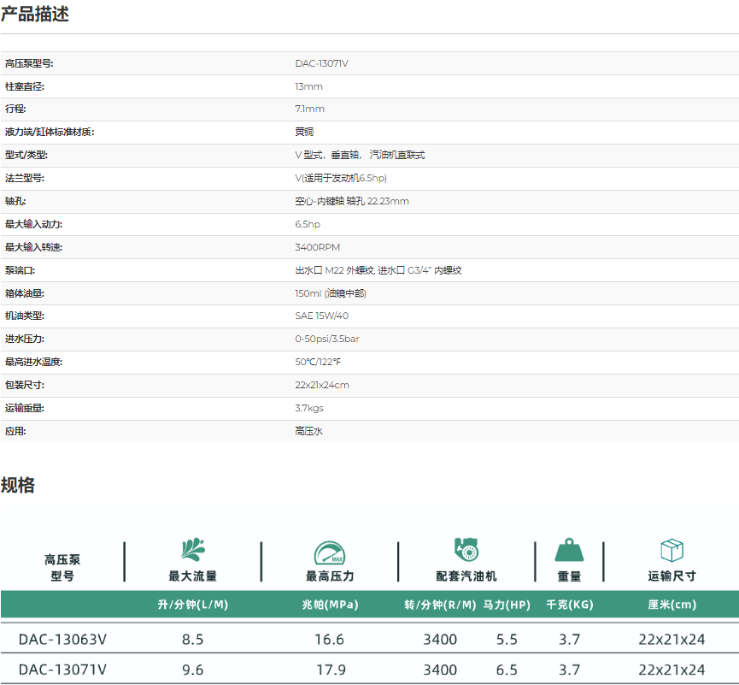Click the shipping box icon
The height and width of the screenshot is (685, 739).
coord(672,550)
